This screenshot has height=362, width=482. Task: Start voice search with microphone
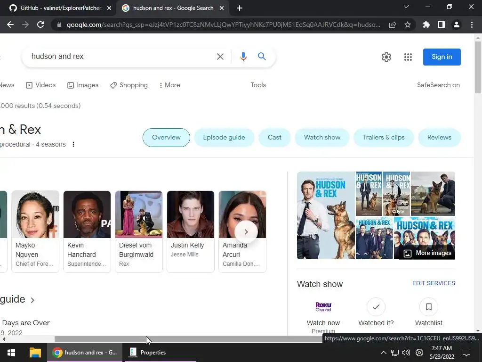click(243, 57)
